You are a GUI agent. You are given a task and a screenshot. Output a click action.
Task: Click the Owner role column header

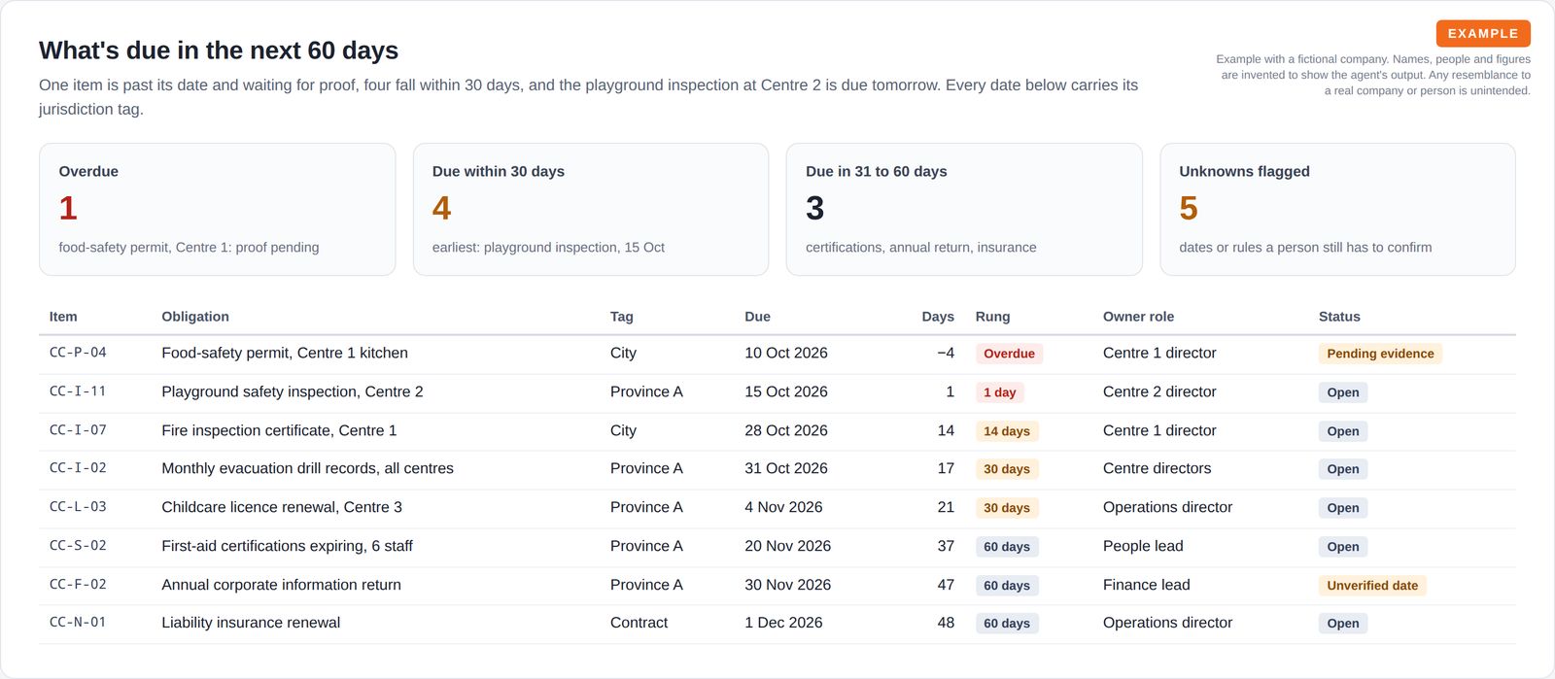pos(1138,317)
